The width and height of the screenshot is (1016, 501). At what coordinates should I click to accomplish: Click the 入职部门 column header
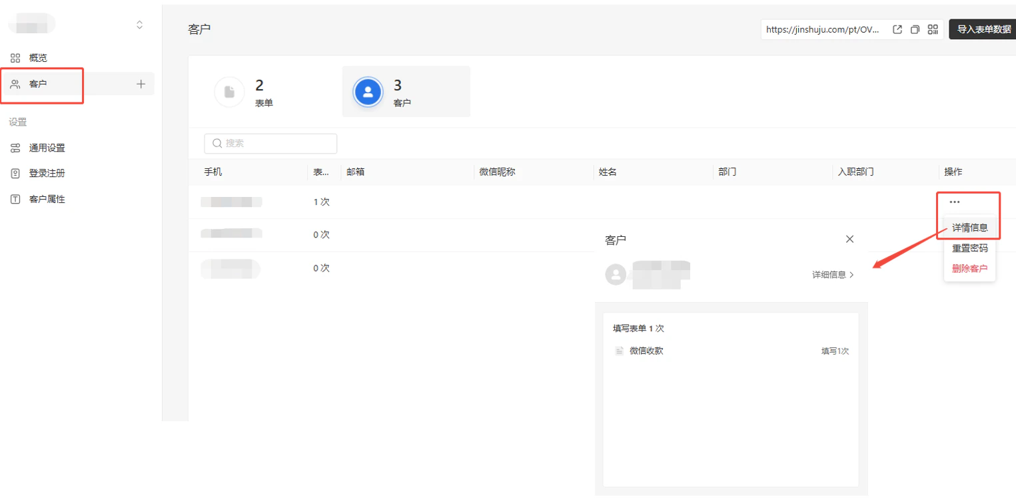[856, 172]
